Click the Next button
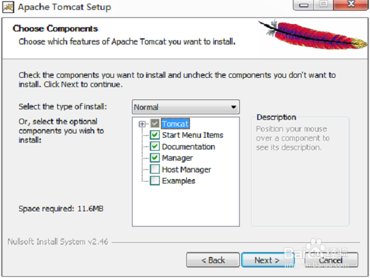This screenshot has width=370, height=278. click(x=267, y=260)
